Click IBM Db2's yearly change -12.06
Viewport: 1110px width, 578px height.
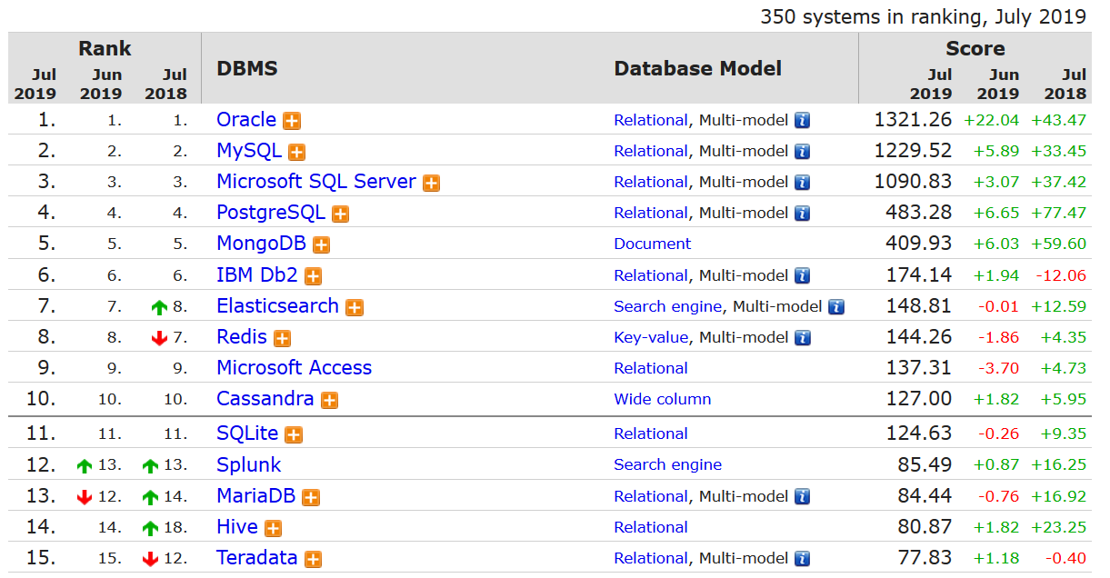pyautogui.click(x=1061, y=275)
